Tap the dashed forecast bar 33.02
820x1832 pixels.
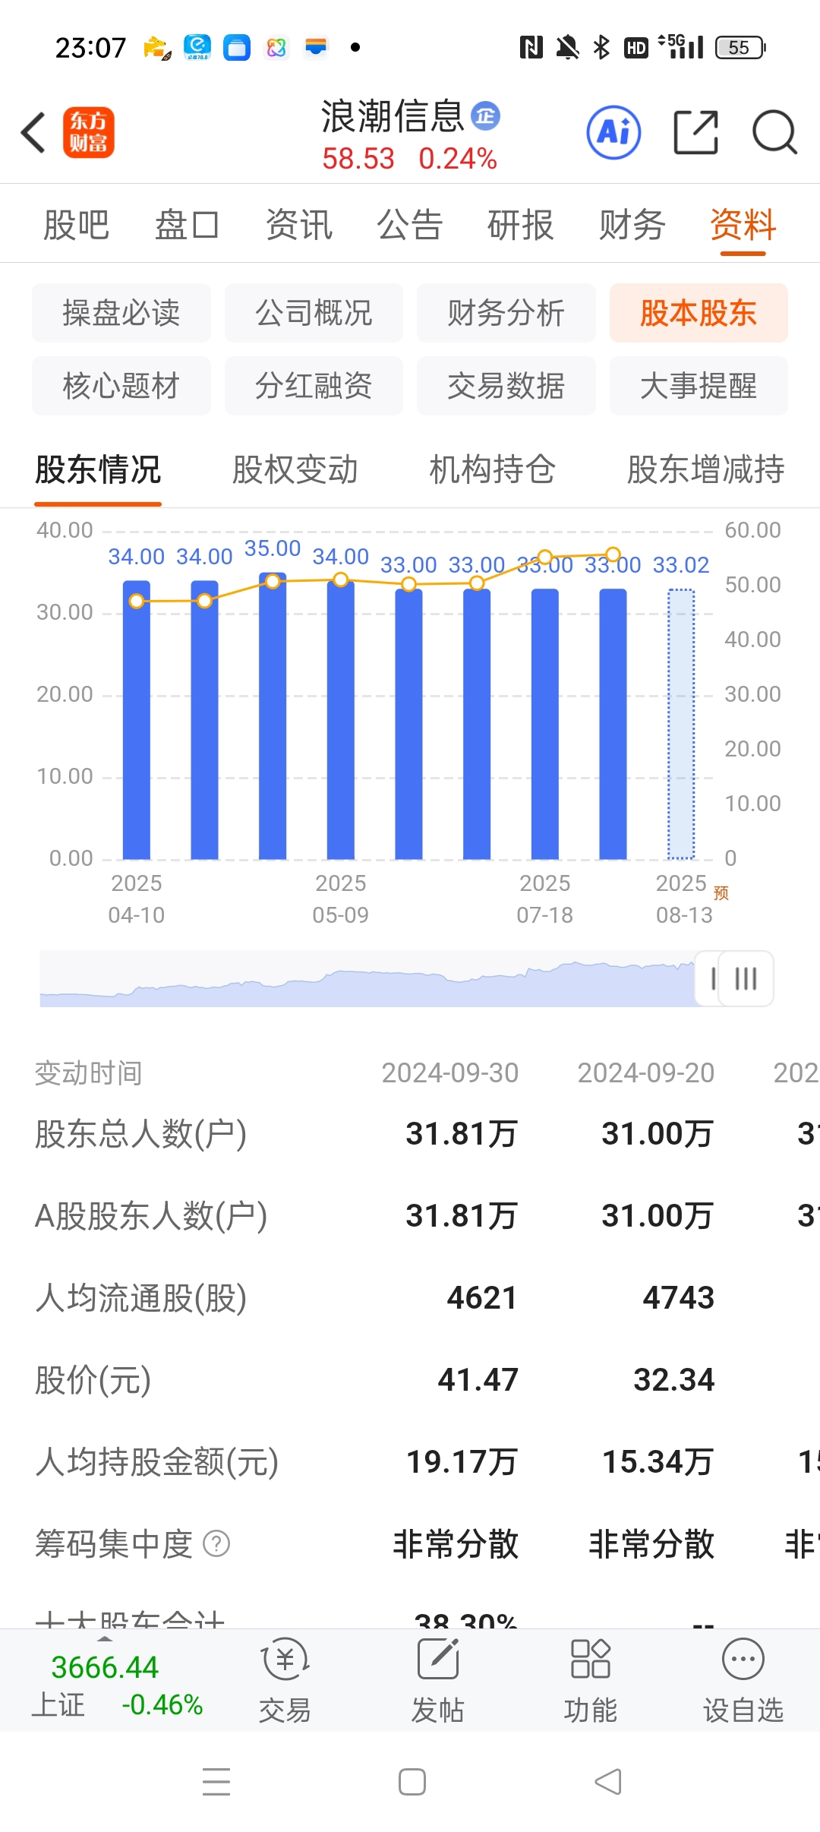point(681,724)
